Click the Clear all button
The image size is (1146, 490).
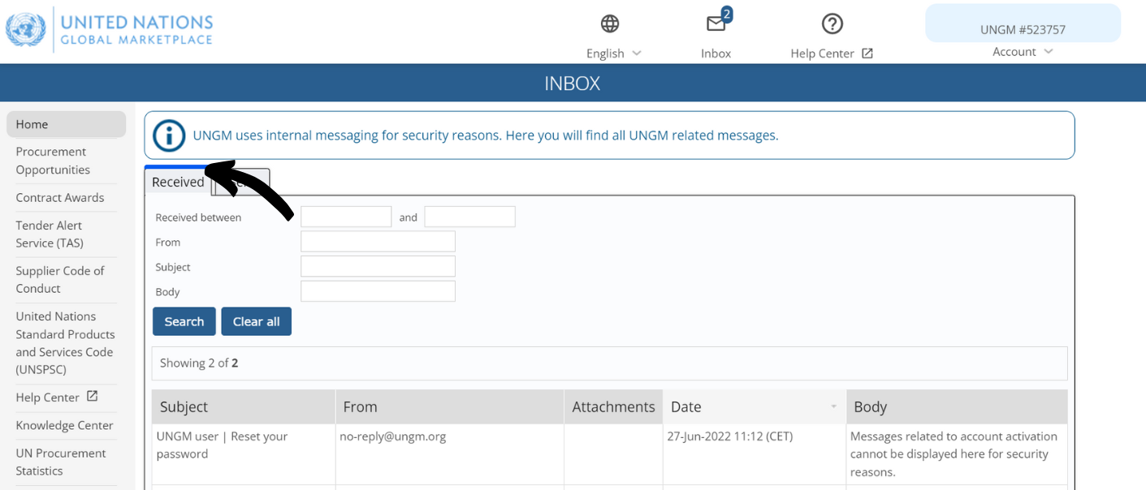257,321
